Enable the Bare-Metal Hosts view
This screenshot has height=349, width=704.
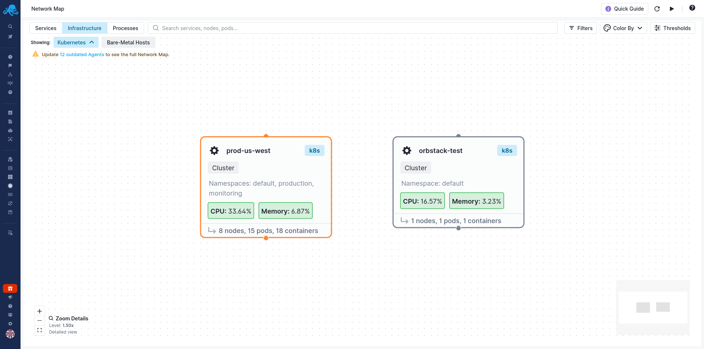128,42
